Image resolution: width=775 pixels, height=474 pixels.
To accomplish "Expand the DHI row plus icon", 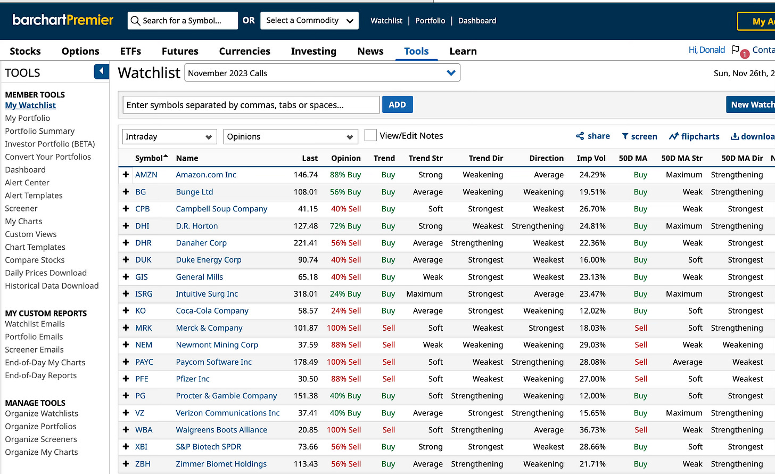I will point(126,226).
